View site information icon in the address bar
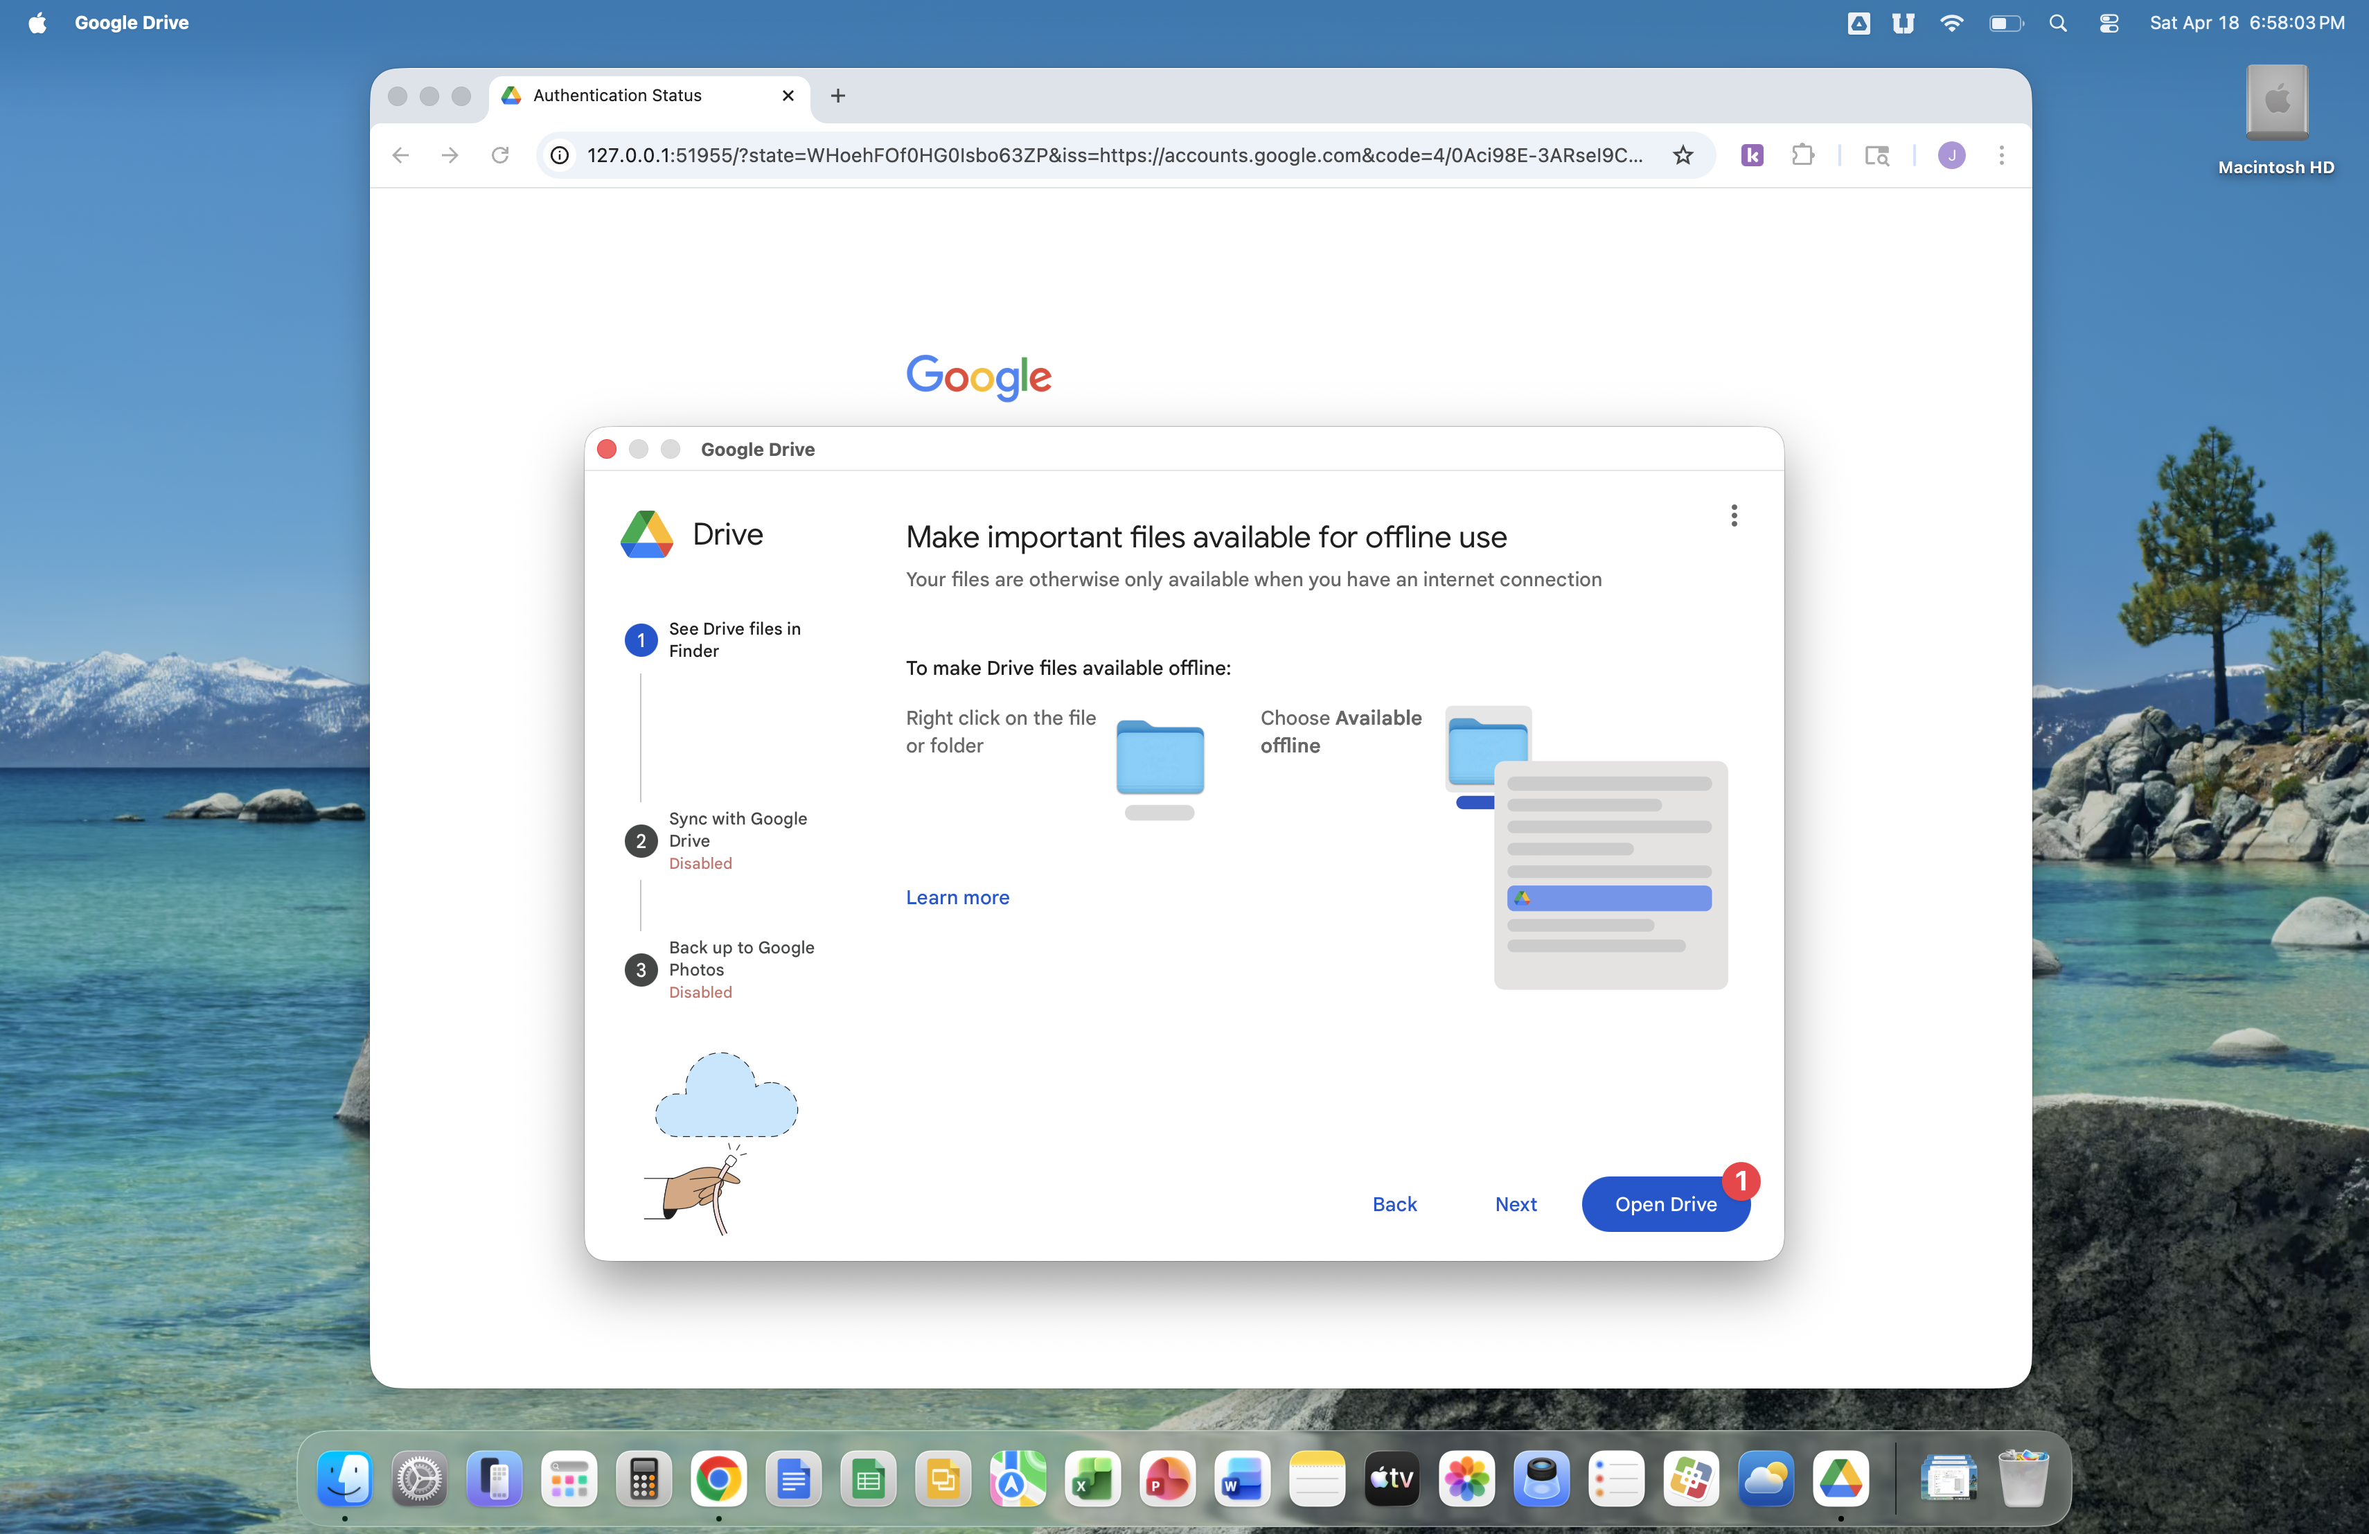This screenshot has height=1534, width=2369. click(560, 155)
